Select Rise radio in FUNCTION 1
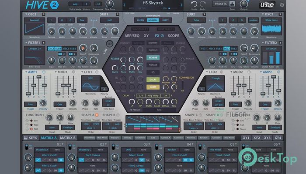This screenshot has height=174, width=306. click(31, 125)
